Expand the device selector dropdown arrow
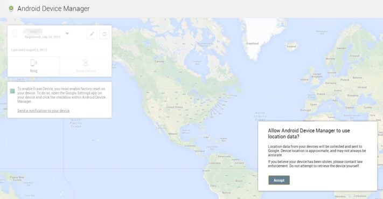Viewport: 383px width, 199px height. pos(67,33)
